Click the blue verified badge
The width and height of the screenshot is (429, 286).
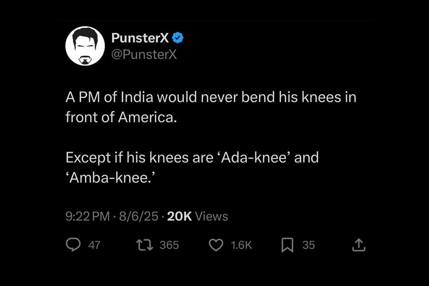(x=178, y=38)
